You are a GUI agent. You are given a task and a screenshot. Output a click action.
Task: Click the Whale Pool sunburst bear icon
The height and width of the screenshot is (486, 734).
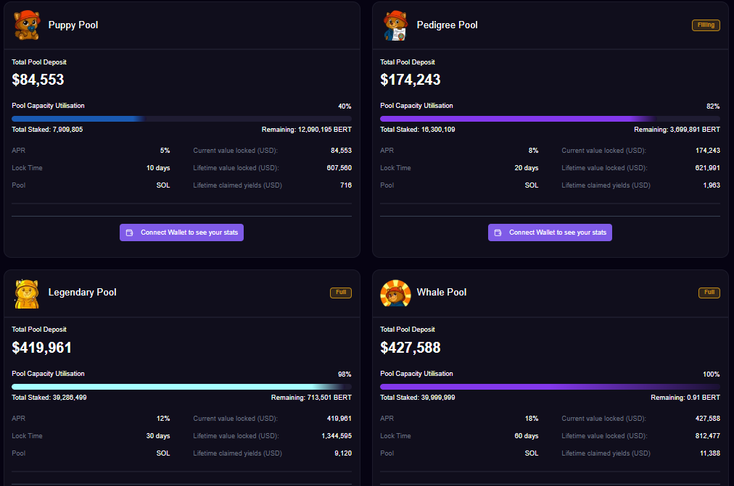(395, 293)
